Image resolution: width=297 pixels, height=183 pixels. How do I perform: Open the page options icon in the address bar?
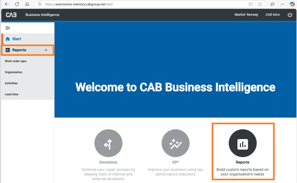coord(250,4)
